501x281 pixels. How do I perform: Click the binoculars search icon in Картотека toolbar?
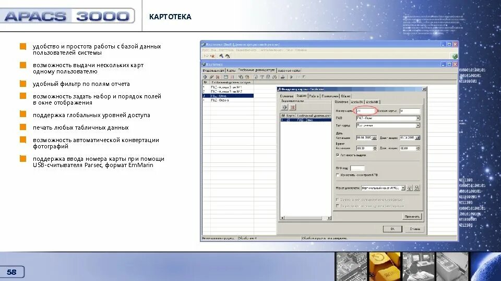click(x=274, y=77)
